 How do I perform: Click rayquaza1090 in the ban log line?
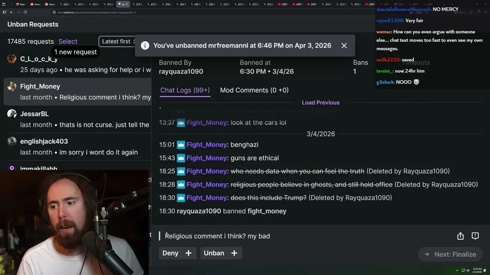click(x=199, y=211)
